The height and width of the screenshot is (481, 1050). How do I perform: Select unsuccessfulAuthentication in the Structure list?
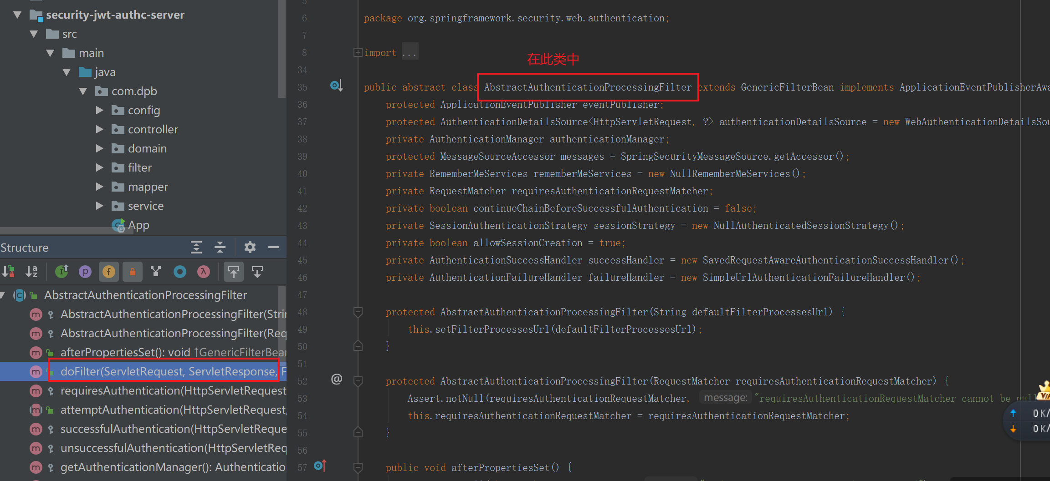point(174,448)
